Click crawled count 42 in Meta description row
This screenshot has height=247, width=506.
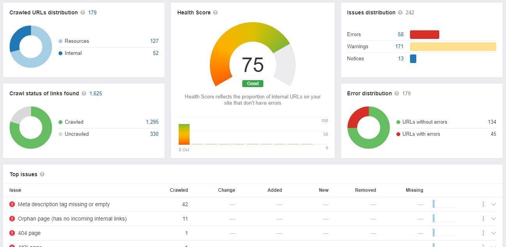(185, 204)
